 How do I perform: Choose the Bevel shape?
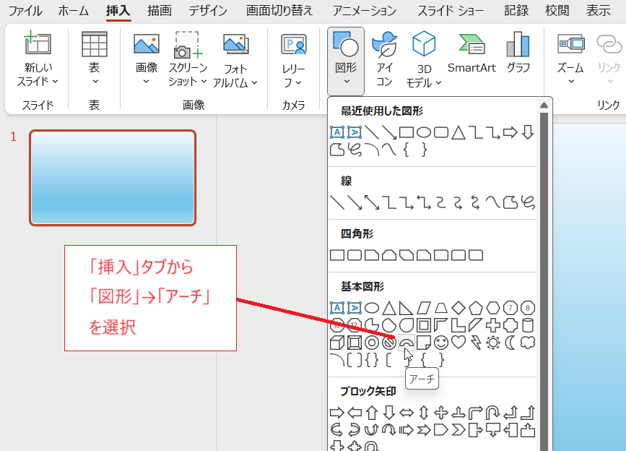355,343
